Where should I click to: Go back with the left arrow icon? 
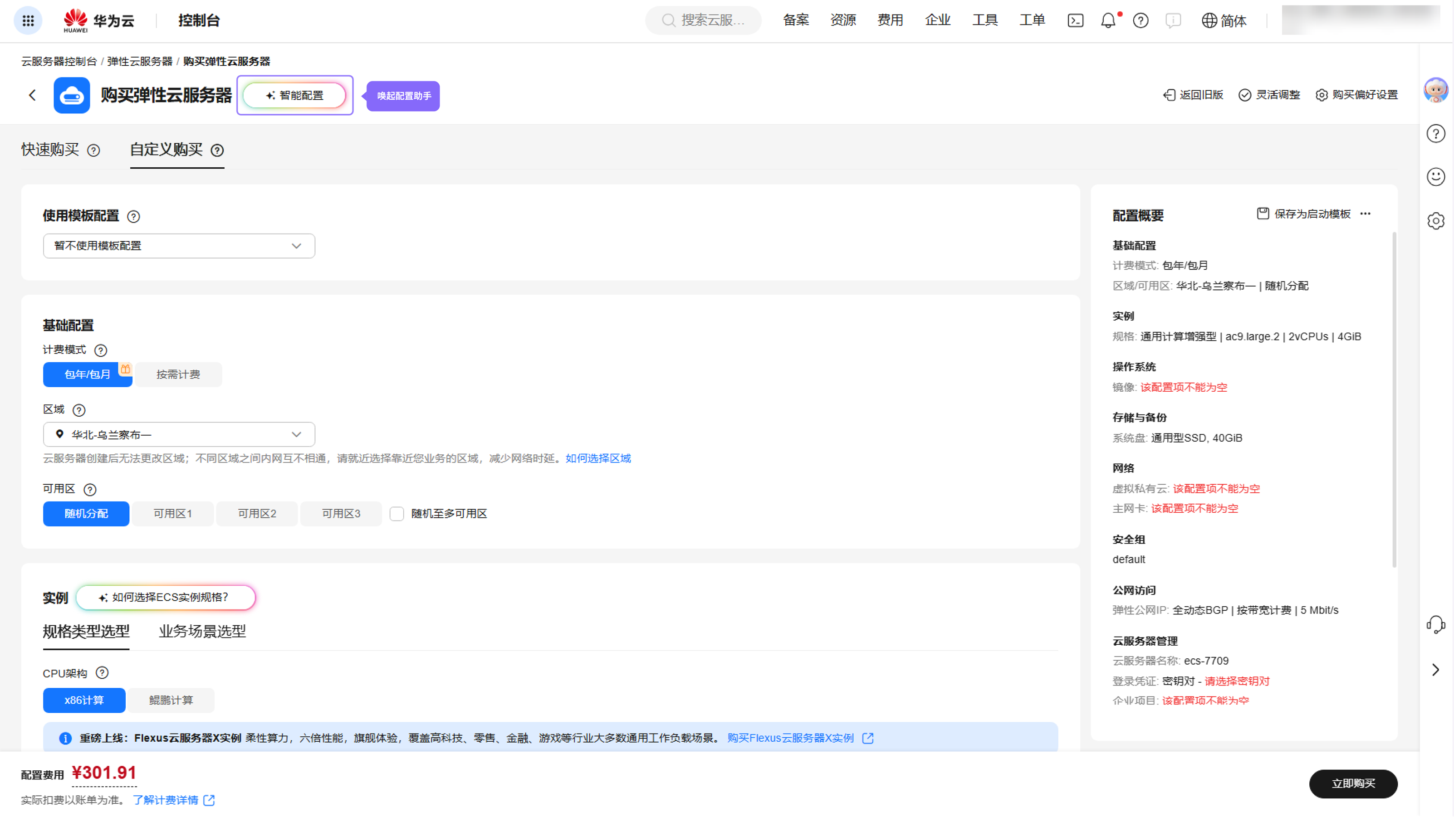[x=32, y=95]
